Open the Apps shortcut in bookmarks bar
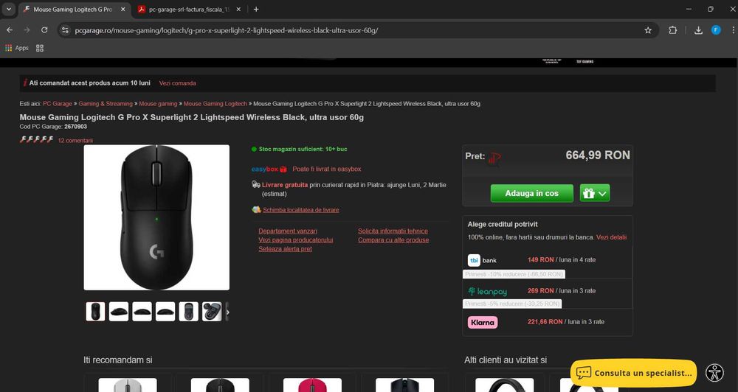 pyautogui.click(x=16, y=48)
